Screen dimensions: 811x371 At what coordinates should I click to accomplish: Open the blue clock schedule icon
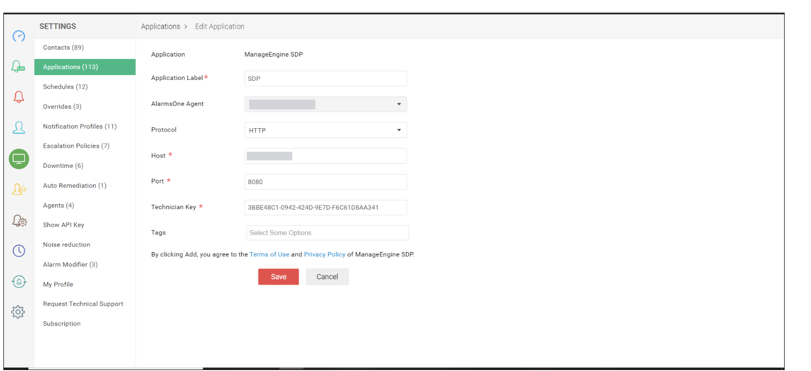click(19, 251)
